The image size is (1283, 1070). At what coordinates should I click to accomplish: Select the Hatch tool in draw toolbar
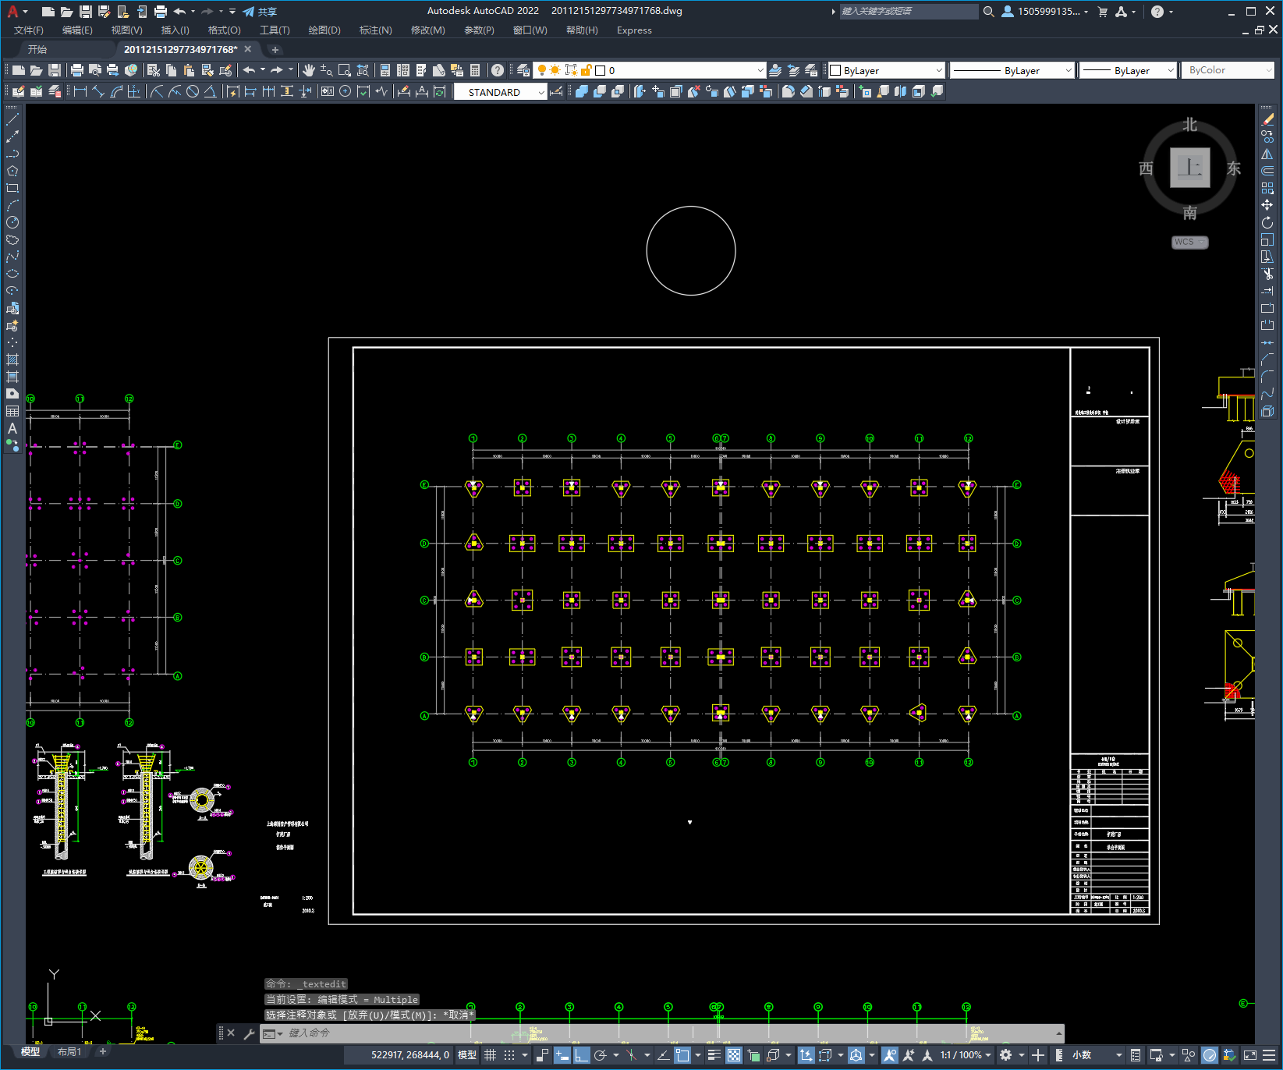coord(12,360)
